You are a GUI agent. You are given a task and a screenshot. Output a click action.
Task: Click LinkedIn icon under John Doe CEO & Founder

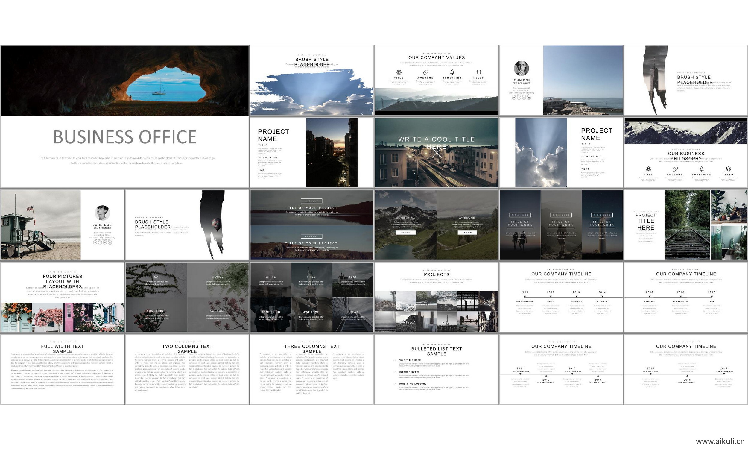click(x=105, y=242)
